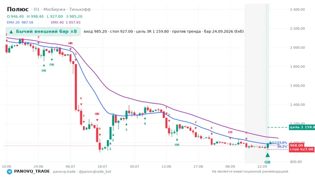The height and width of the screenshot is (177, 315).
Task: Click the 'EMA 40 1 057.93' legend label
Action: click(x=65, y=23)
